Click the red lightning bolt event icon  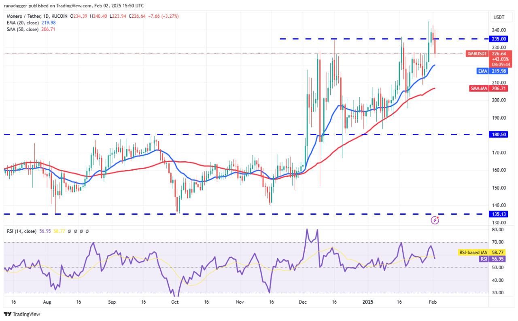[x=435, y=220]
